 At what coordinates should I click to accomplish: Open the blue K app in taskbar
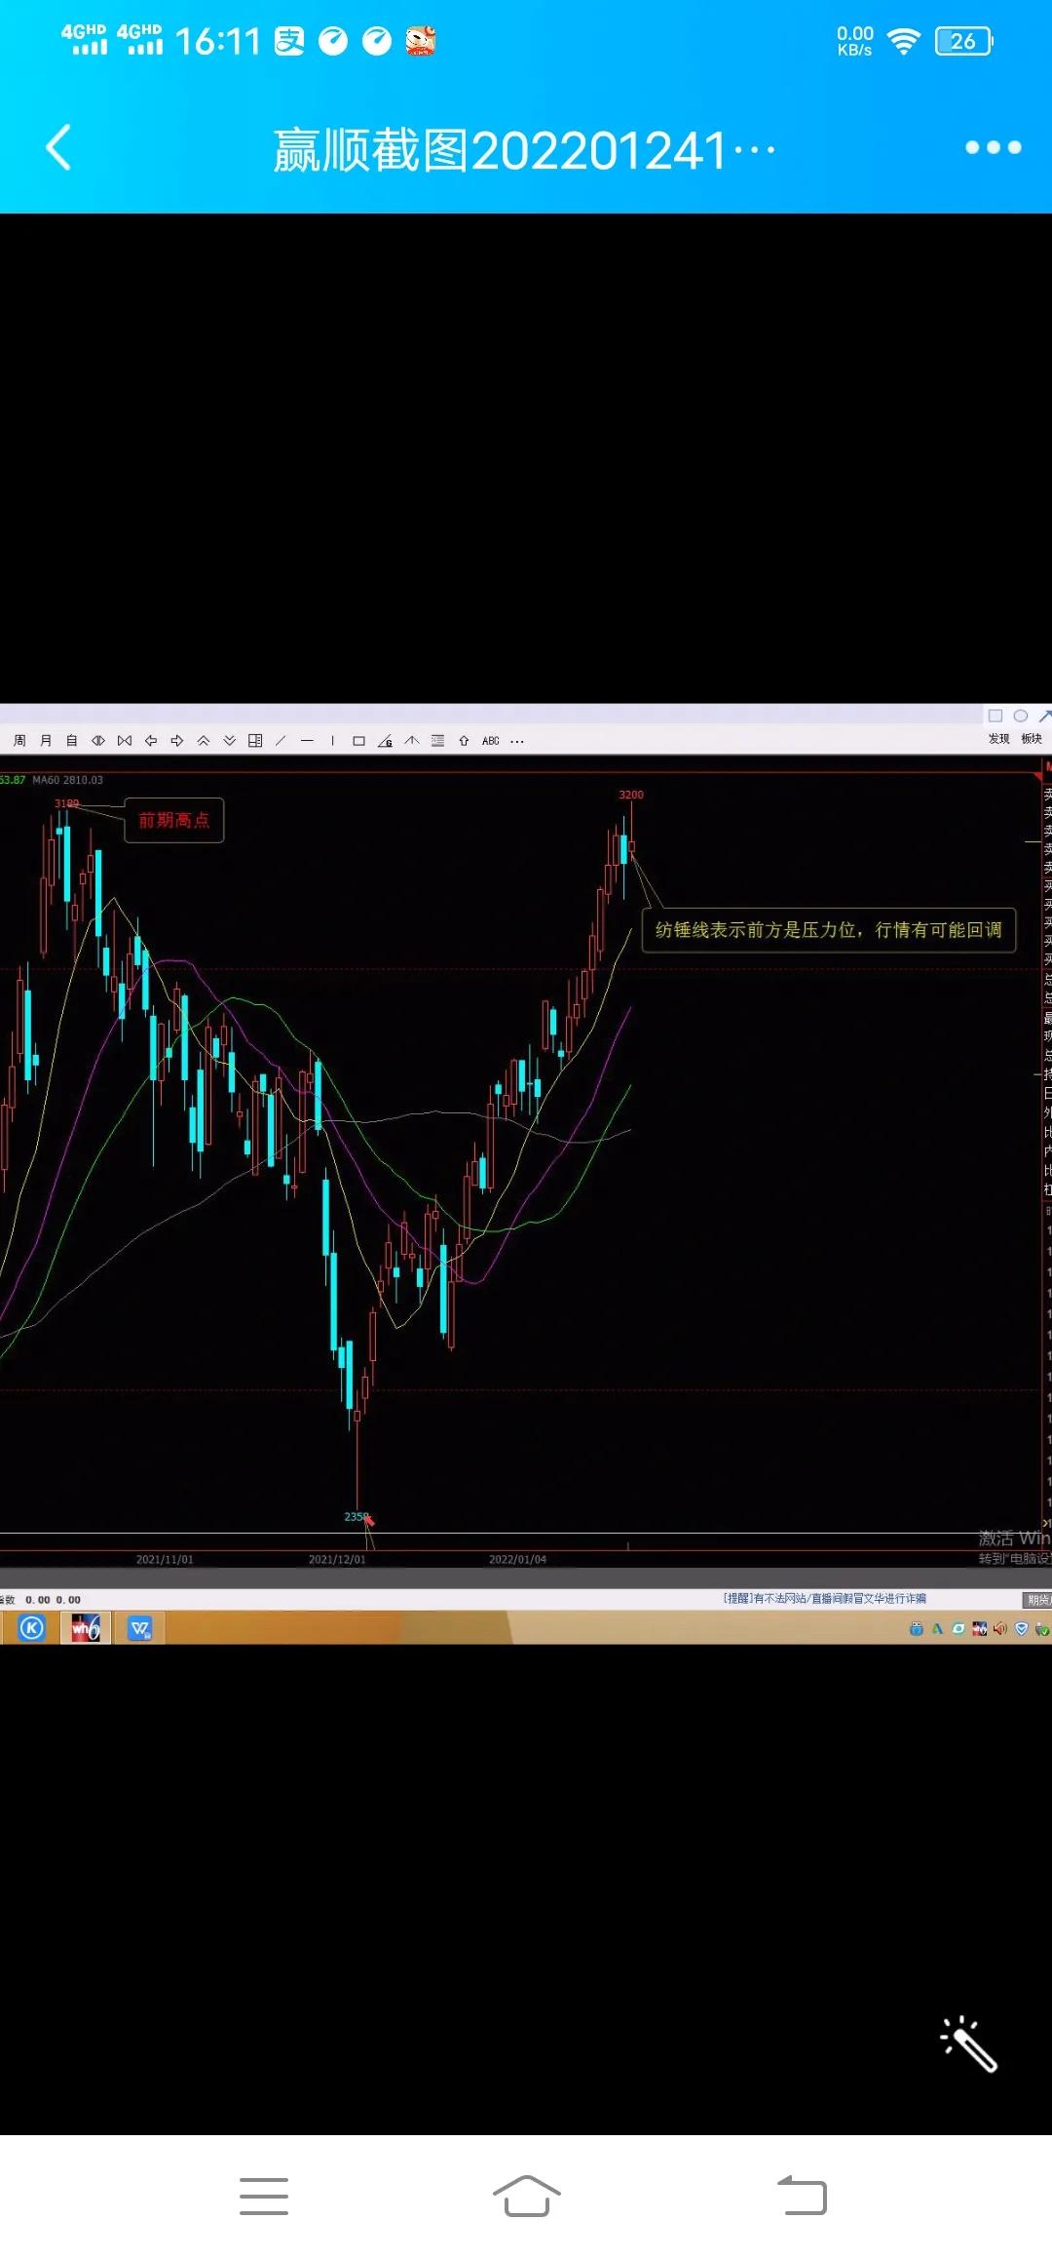click(32, 1627)
